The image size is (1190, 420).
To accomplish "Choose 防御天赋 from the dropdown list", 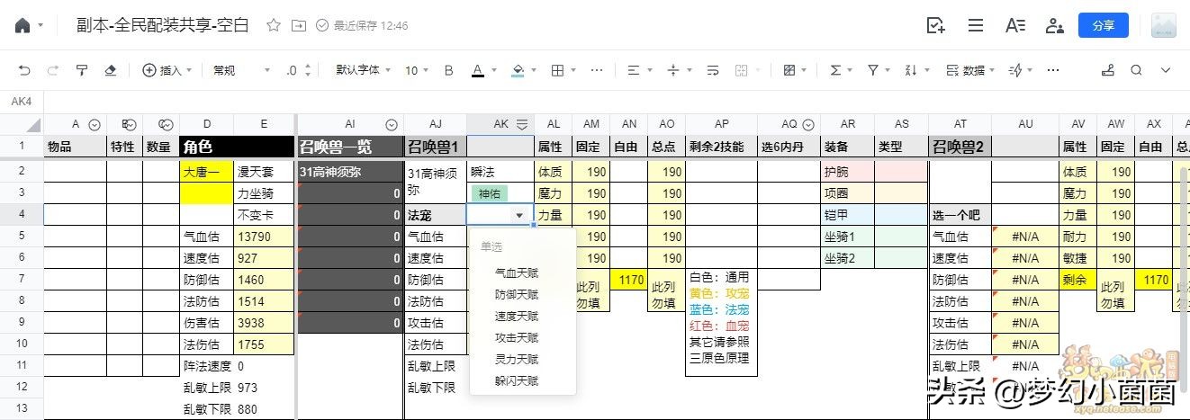I will click(517, 294).
